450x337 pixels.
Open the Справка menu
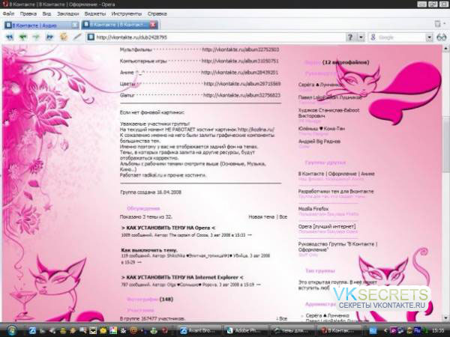coord(157,13)
